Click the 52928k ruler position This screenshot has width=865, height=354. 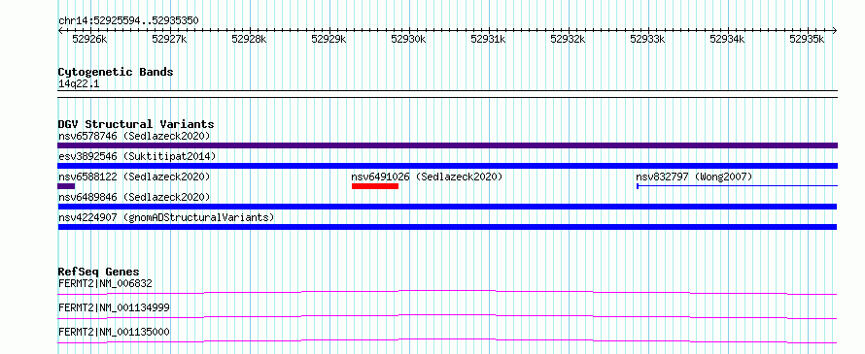(250, 39)
